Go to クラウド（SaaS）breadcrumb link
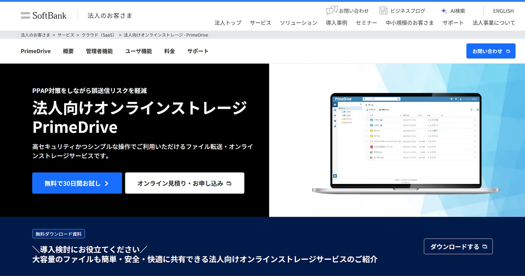The image size is (525, 276). pyautogui.click(x=99, y=35)
